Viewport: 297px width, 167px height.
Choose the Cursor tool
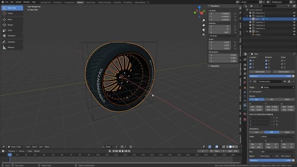tap(12, 13)
